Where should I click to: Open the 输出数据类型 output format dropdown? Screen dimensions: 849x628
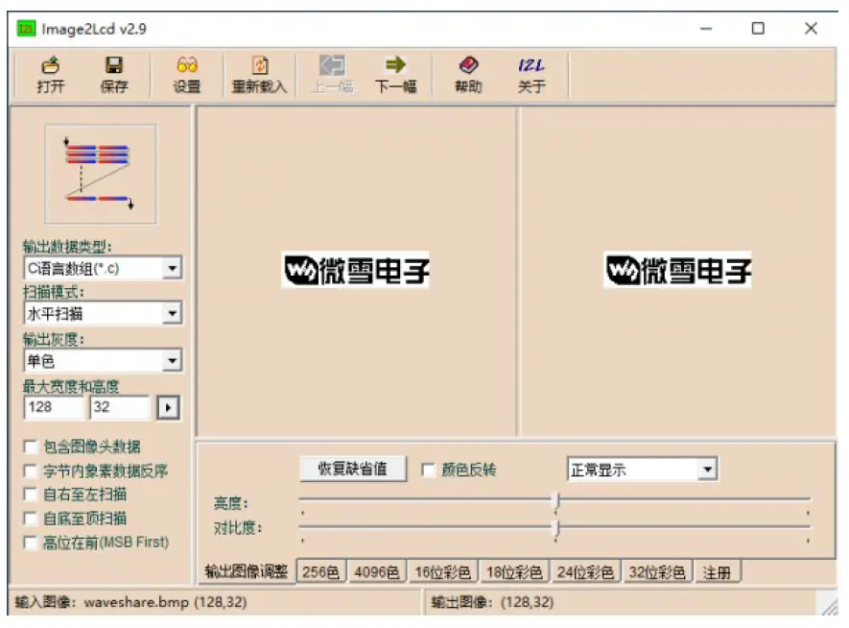click(x=171, y=266)
